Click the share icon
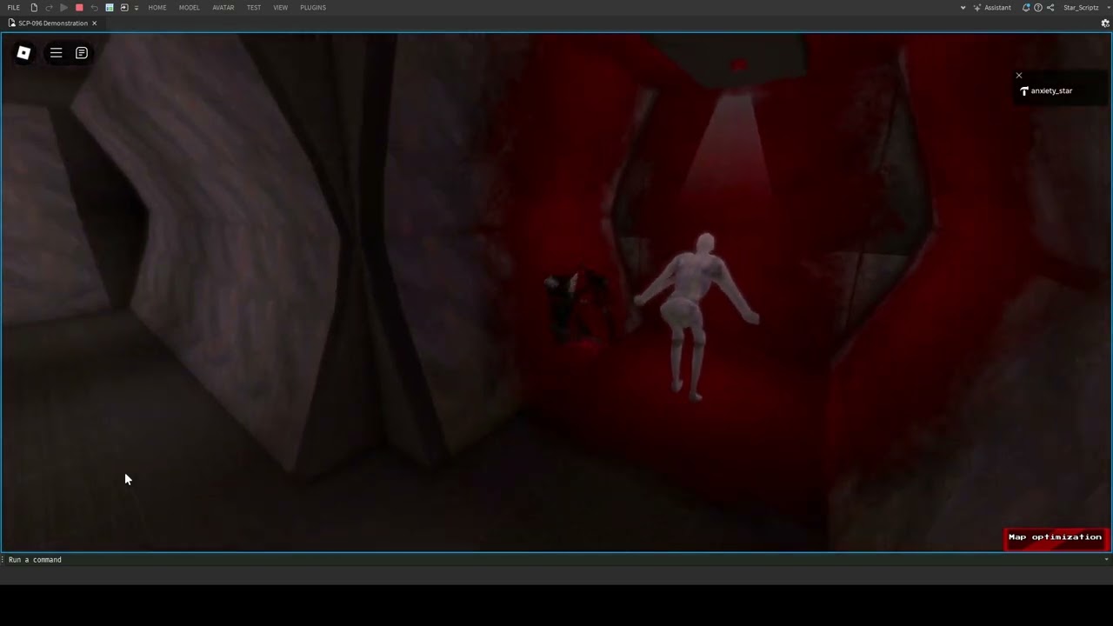Screen dimensions: 1113x626 pos(1050,8)
